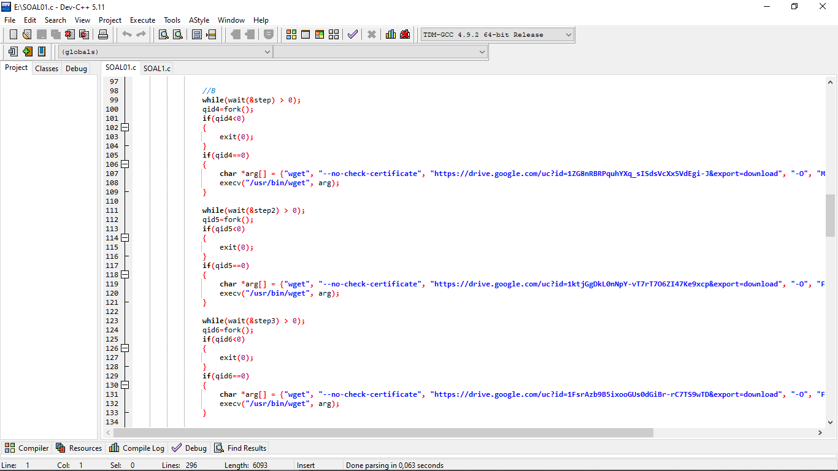Open the View menu
This screenshot has width=838, height=471.
pos(83,20)
